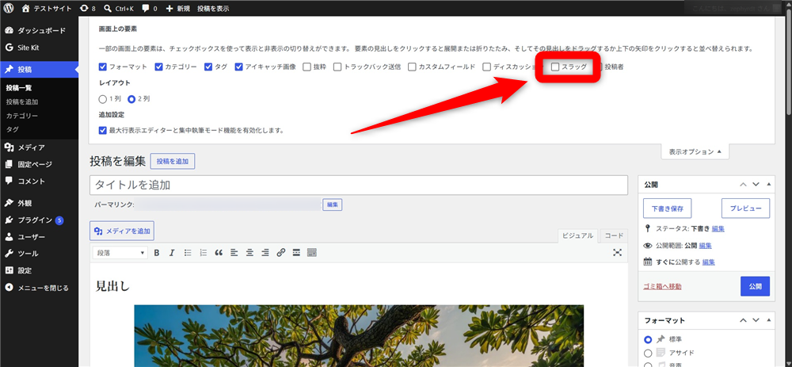The width and height of the screenshot is (792, 367).
Task: Open the Ctrl+K search command
Action: pyautogui.click(x=118, y=8)
